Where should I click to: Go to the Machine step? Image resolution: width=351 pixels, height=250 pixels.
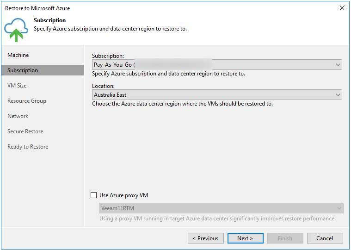[18, 55]
